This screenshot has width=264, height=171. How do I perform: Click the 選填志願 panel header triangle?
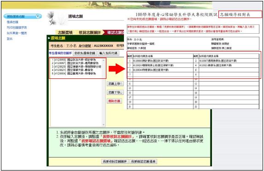tap(49, 38)
